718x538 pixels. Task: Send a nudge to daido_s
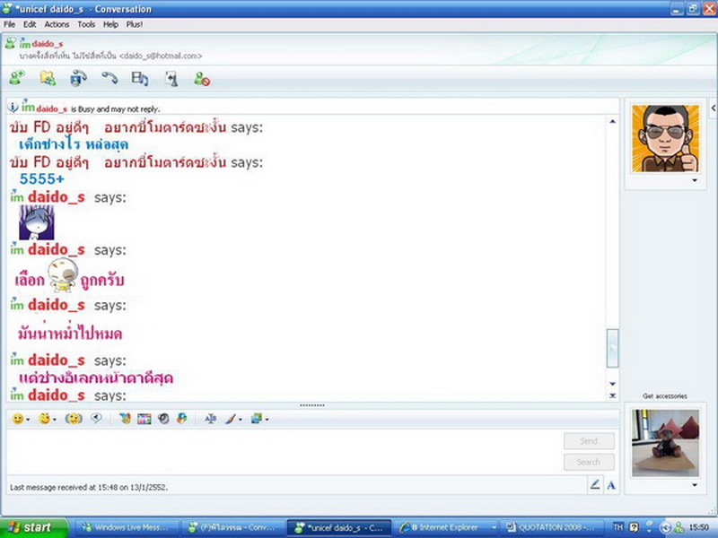[74, 419]
